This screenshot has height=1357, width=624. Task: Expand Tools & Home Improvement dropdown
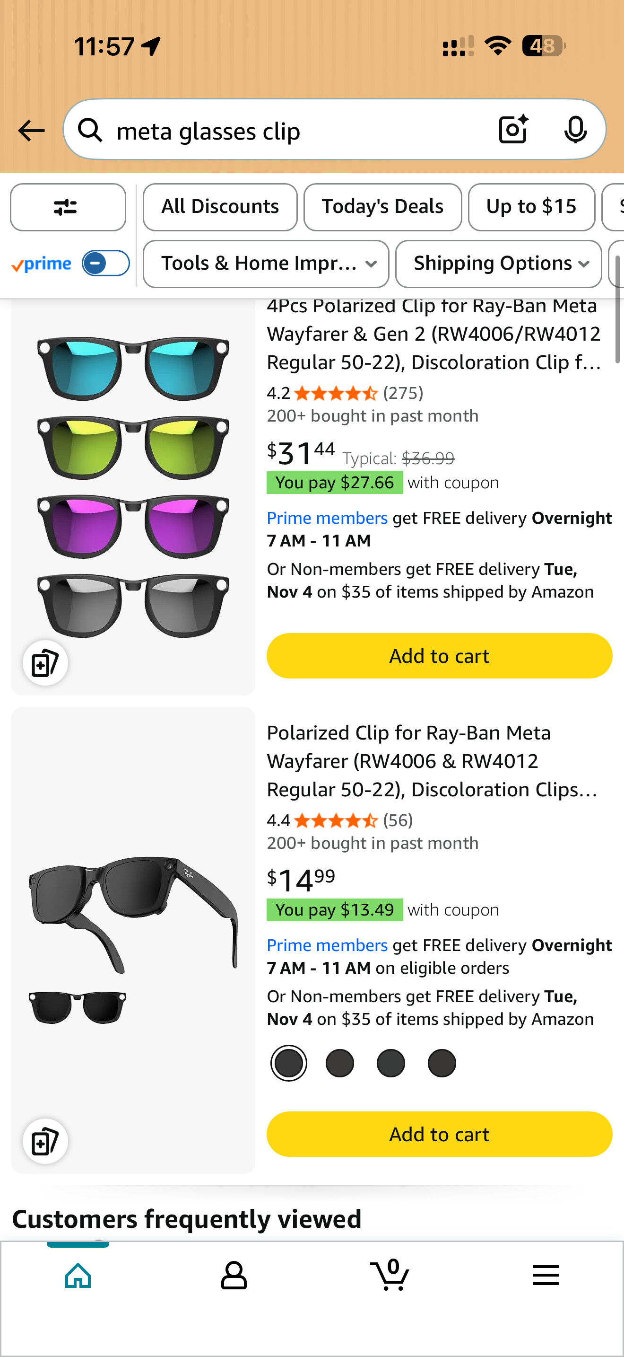tap(266, 264)
